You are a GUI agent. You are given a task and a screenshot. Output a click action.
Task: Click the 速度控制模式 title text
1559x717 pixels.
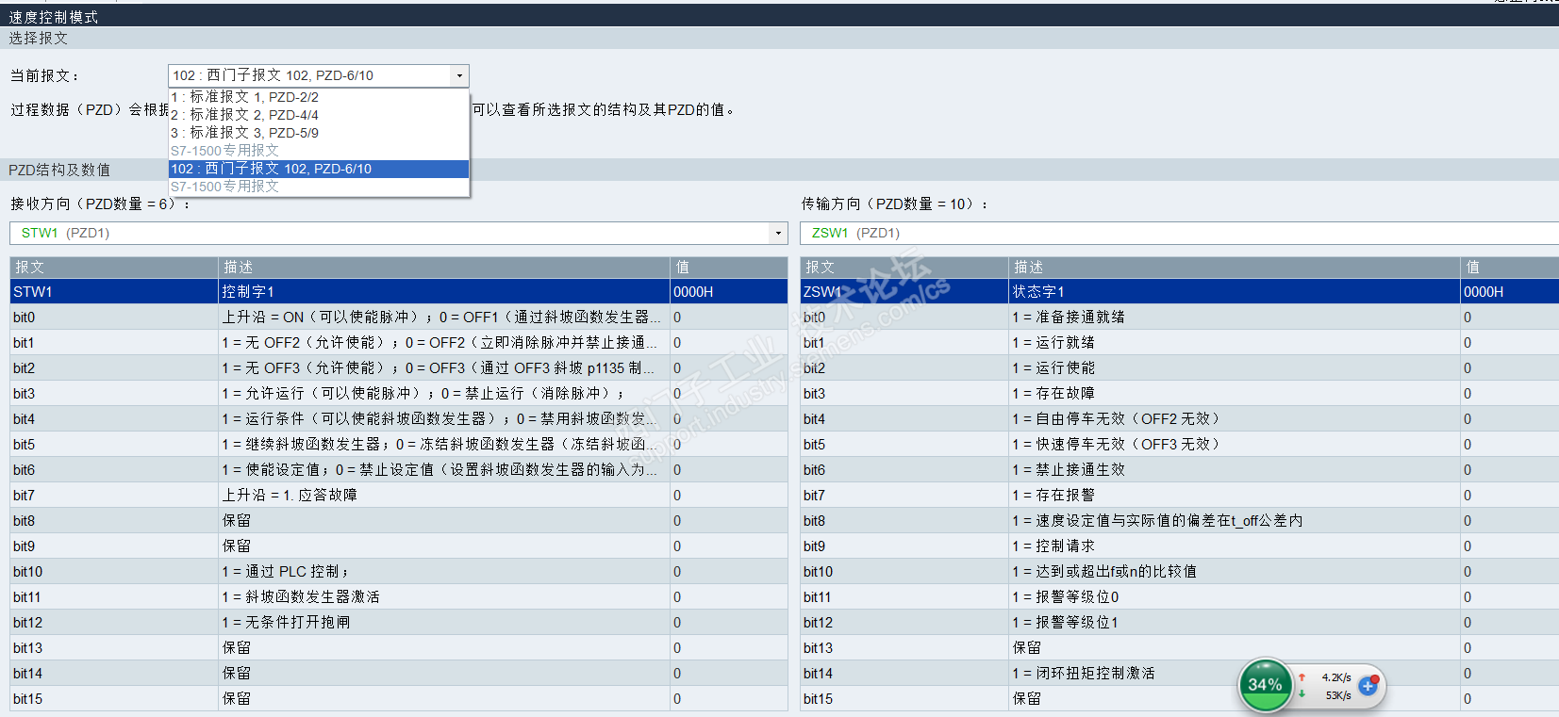coord(54,17)
